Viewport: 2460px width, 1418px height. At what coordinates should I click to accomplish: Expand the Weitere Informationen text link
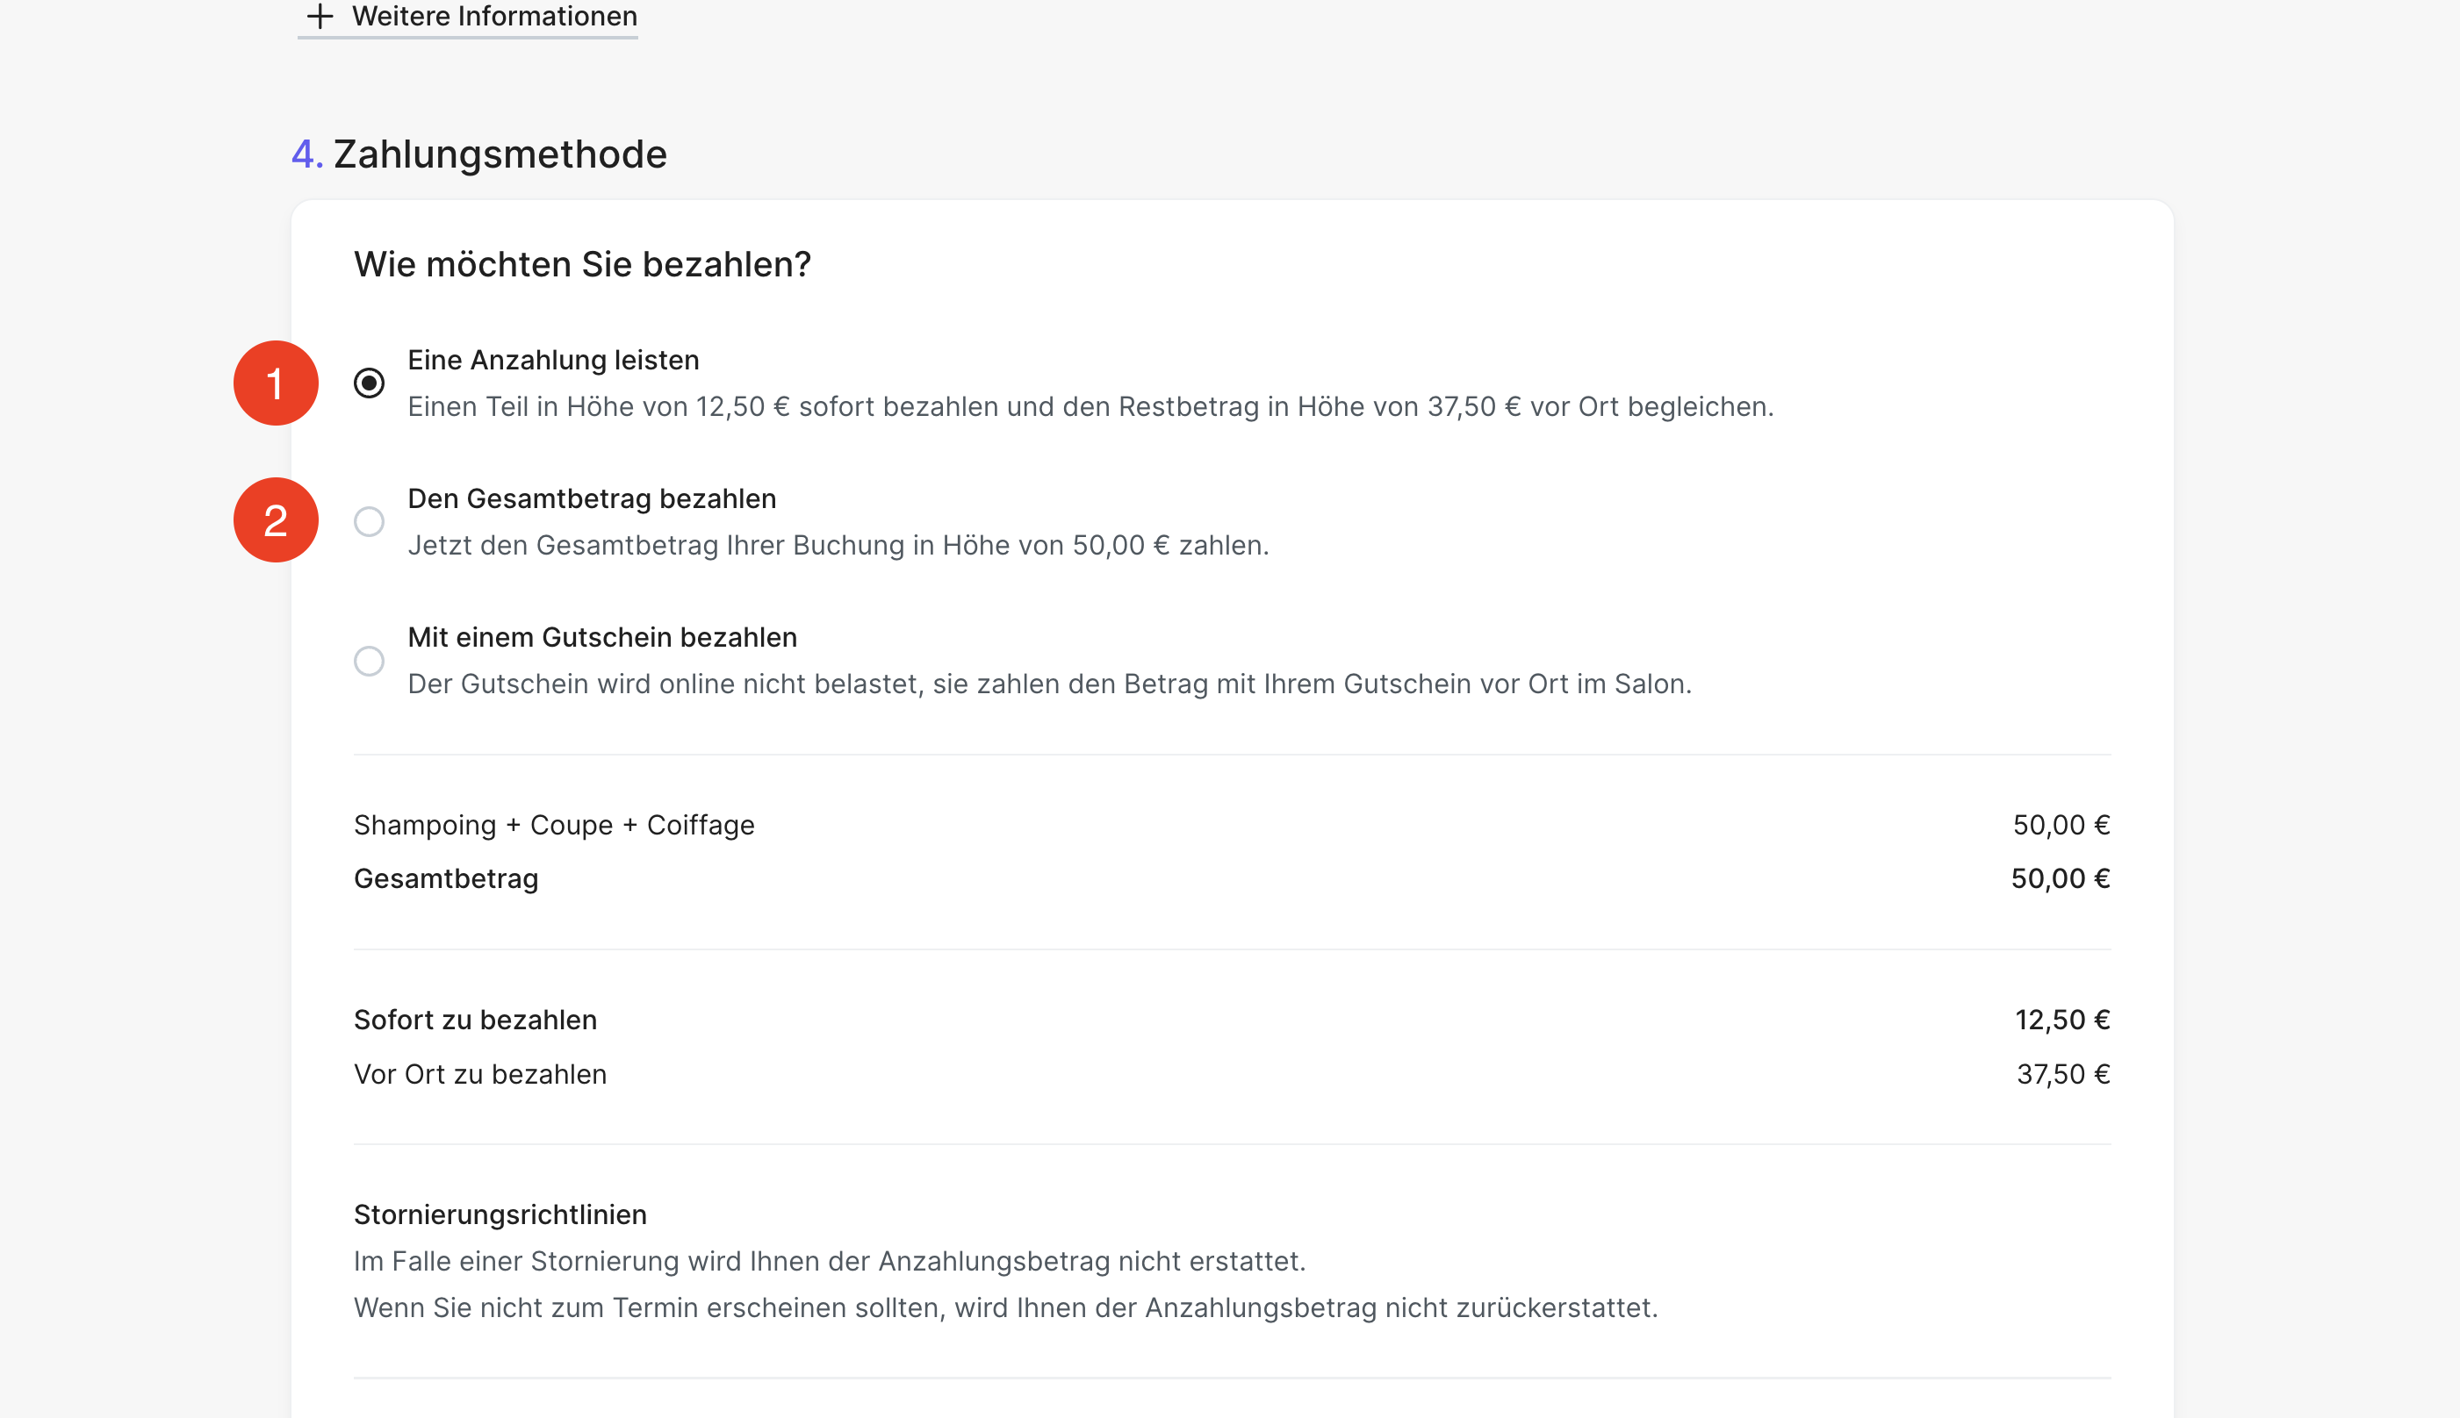(x=494, y=16)
